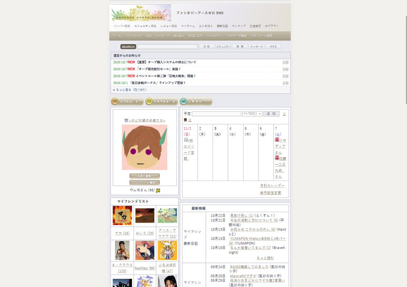
Task: Select 日記 tab in brown navigation bar
Action: 149,36
